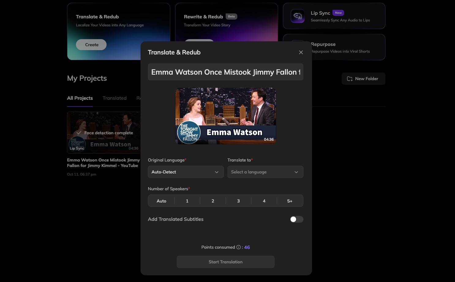This screenshot has width=455, height=282.
Task: Click the info icon beside Points consumed
Action: click(x=238, y=247)
